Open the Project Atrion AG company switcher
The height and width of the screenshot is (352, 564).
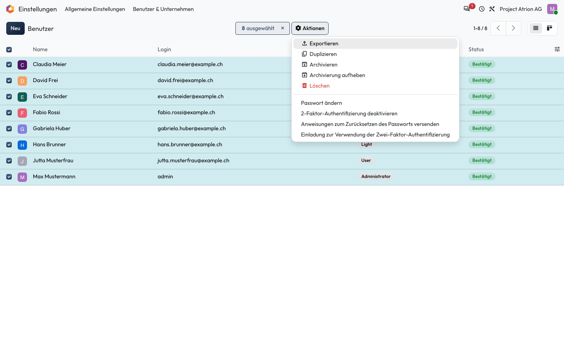[521, 9]
